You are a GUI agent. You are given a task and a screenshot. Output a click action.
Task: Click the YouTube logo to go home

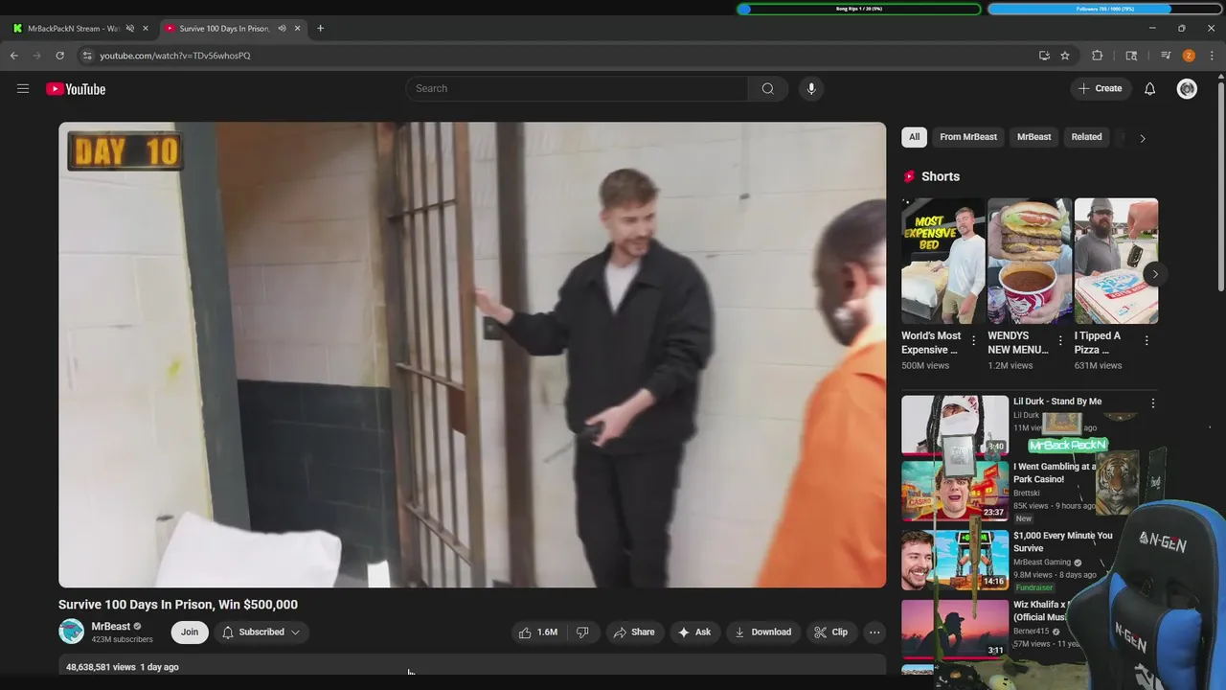(x=76, y=89)
